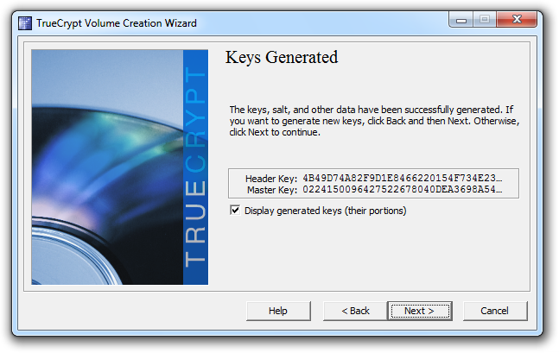Click the Display generated keys label text
This screenshot has width=559, height=353.
[325, 211]
